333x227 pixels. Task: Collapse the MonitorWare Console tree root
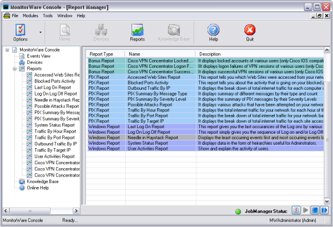[7, 50]
